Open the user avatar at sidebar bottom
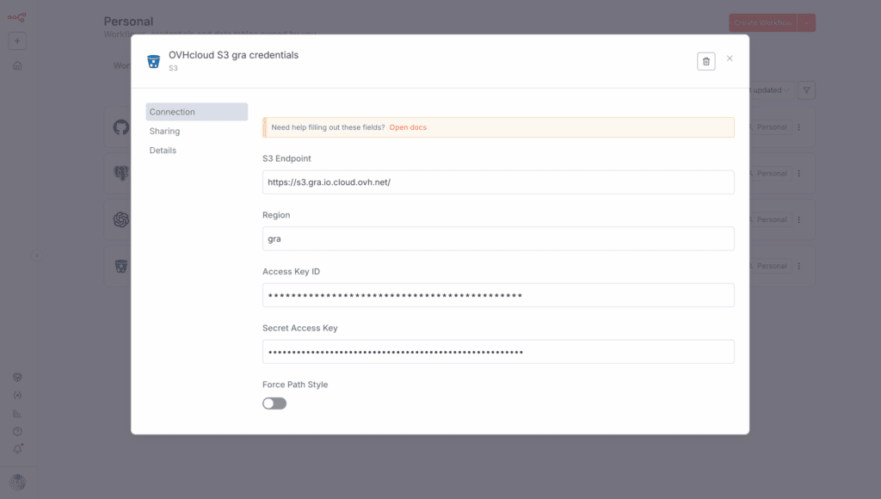 pyautogui.click(x=17, y=482)
